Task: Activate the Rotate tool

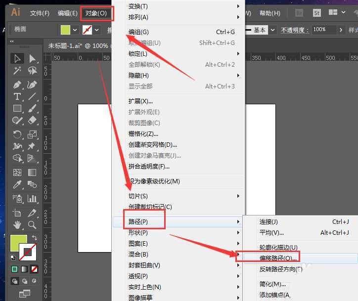Action: tap(17, 134)
